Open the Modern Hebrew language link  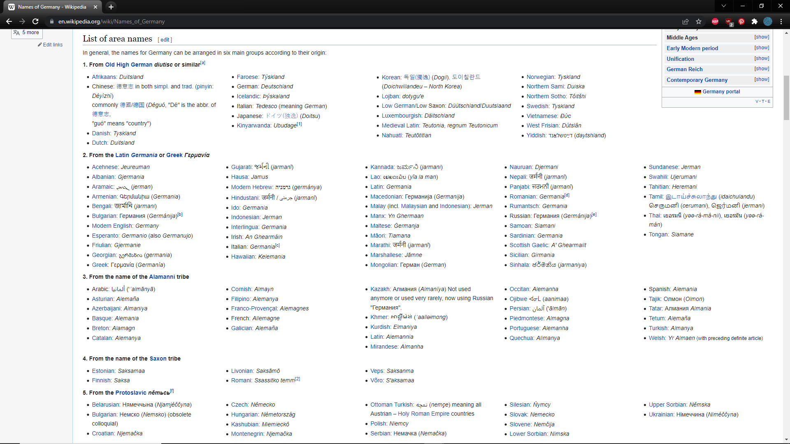click(x=252, y=187)
